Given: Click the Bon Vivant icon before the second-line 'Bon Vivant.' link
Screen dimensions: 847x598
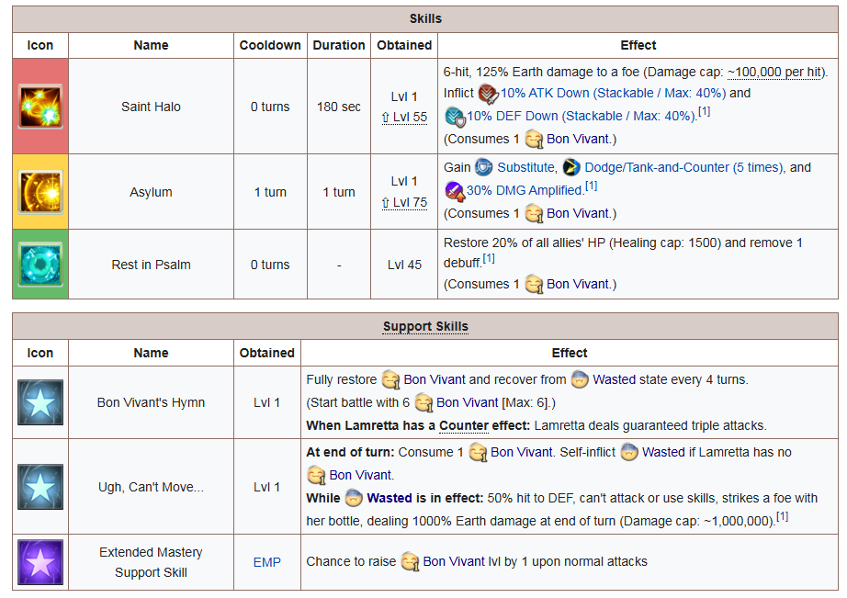Looking at the screenshot, I should (317, 476).
